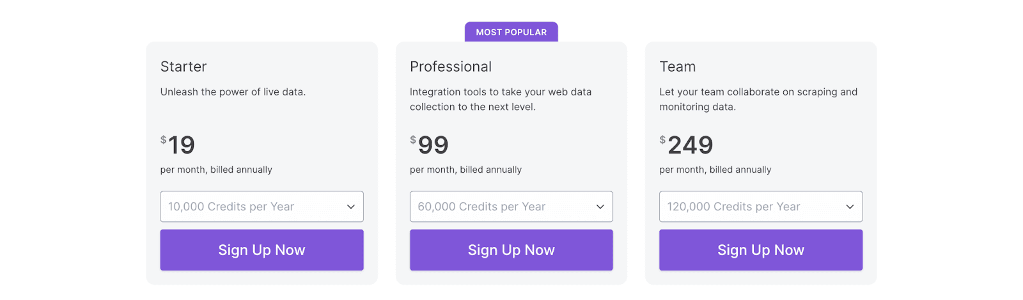The height and width of the screenshot is (300, 1023).
Task: Click the $19 Starter price
Action: (178, 145)
